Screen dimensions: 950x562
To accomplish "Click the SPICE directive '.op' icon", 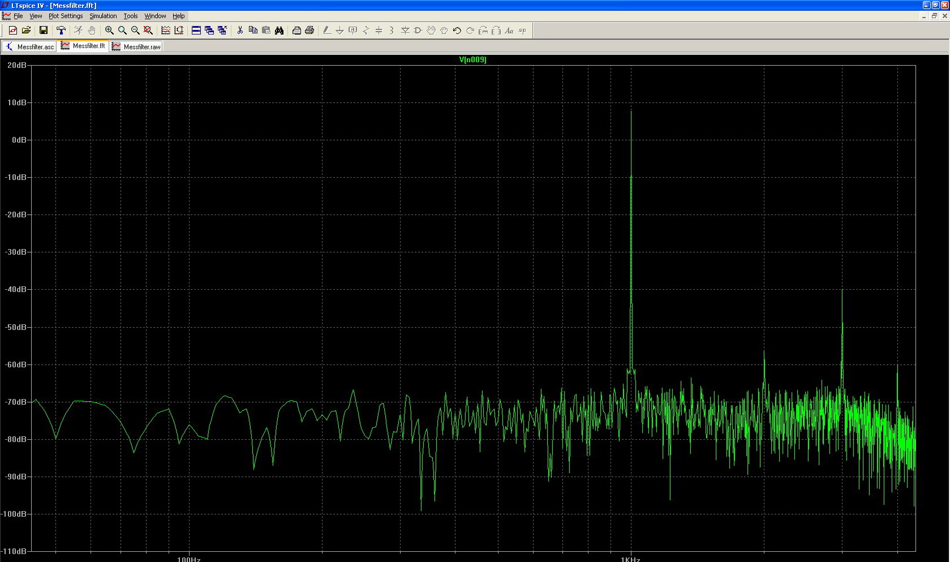I will click(522, 31).
